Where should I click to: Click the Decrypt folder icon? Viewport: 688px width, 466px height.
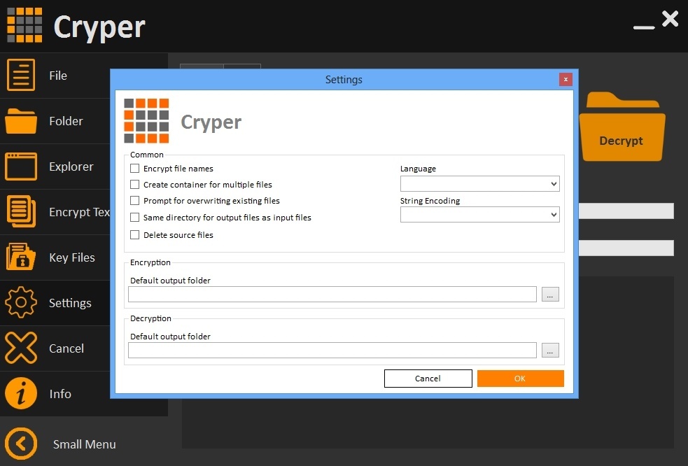622,127
